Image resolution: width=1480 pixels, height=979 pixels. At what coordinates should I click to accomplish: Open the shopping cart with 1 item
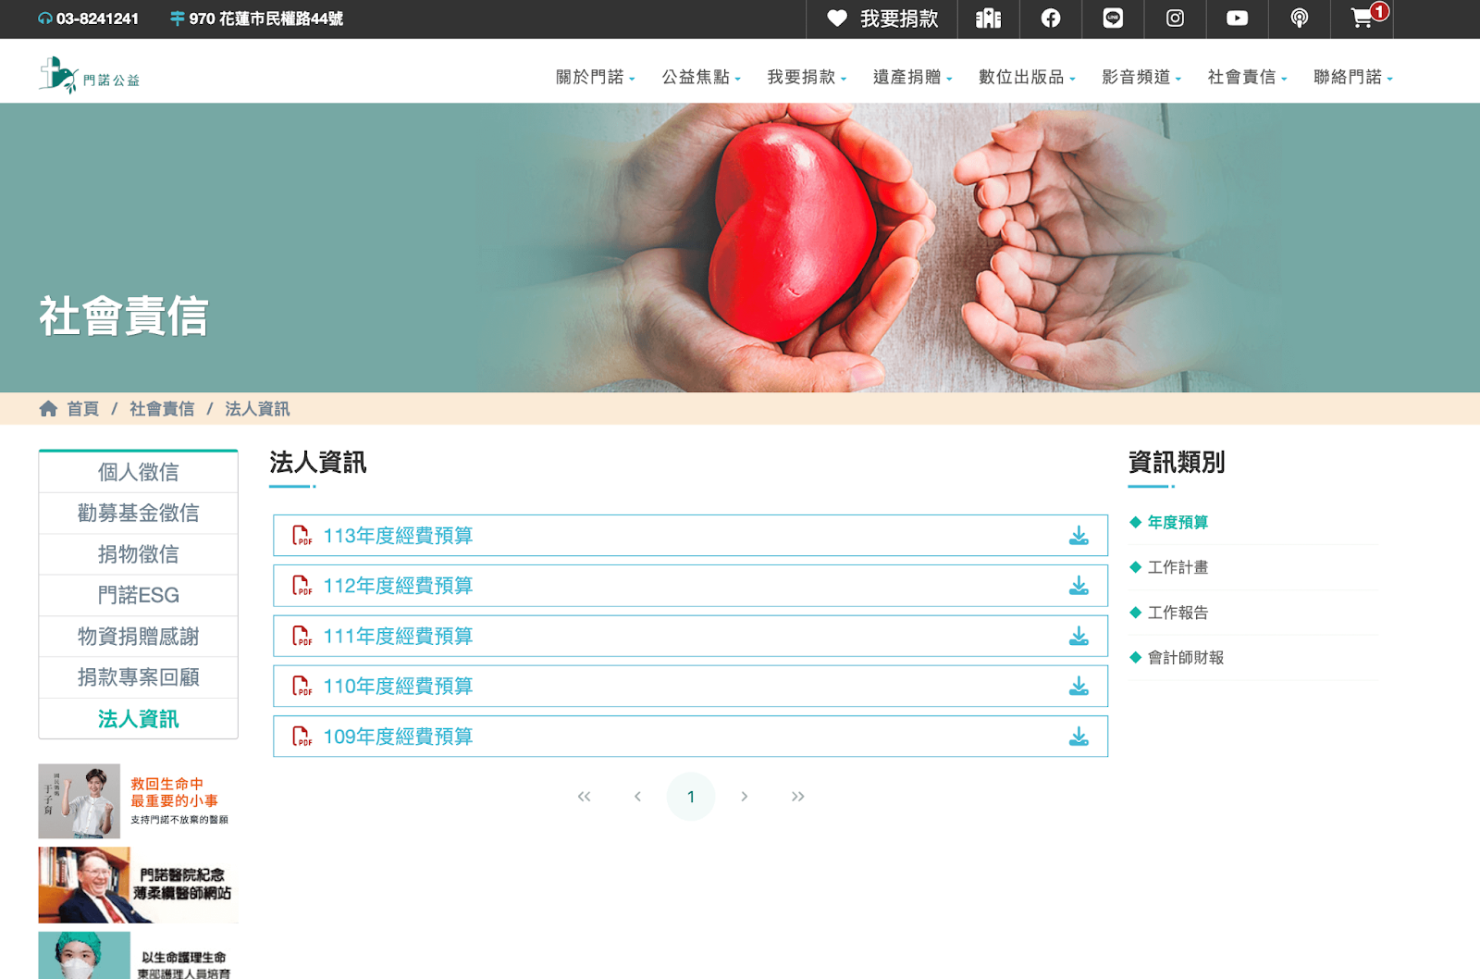tap(1362, 19)
